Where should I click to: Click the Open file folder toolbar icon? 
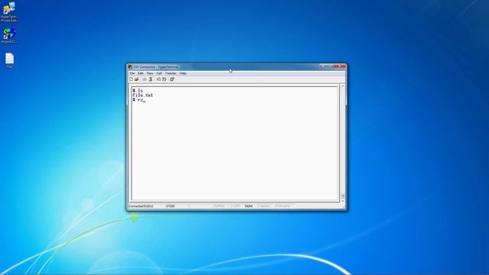(137, 79)
